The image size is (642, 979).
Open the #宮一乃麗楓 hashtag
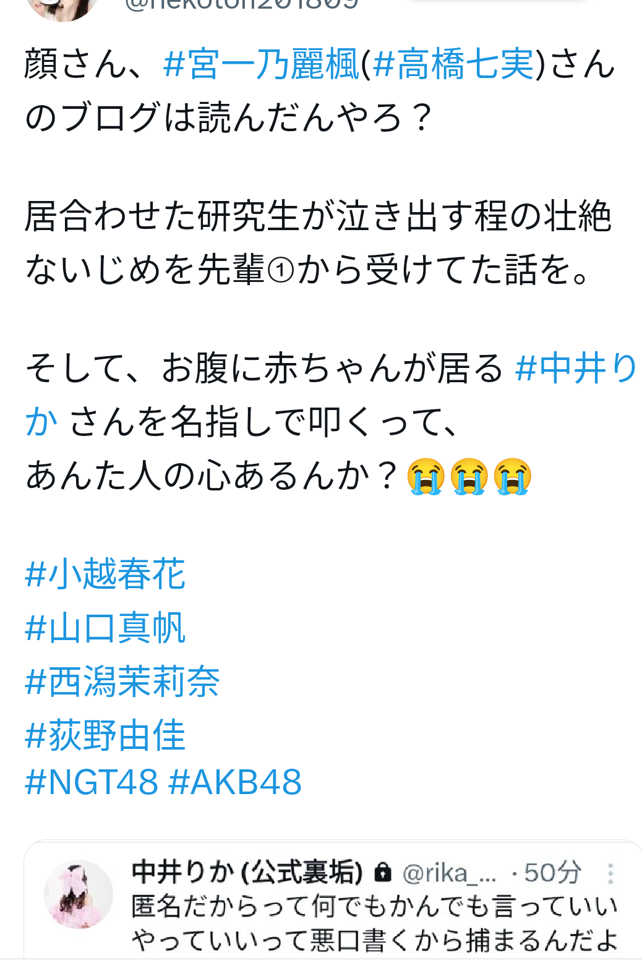[x=261, y=64]
